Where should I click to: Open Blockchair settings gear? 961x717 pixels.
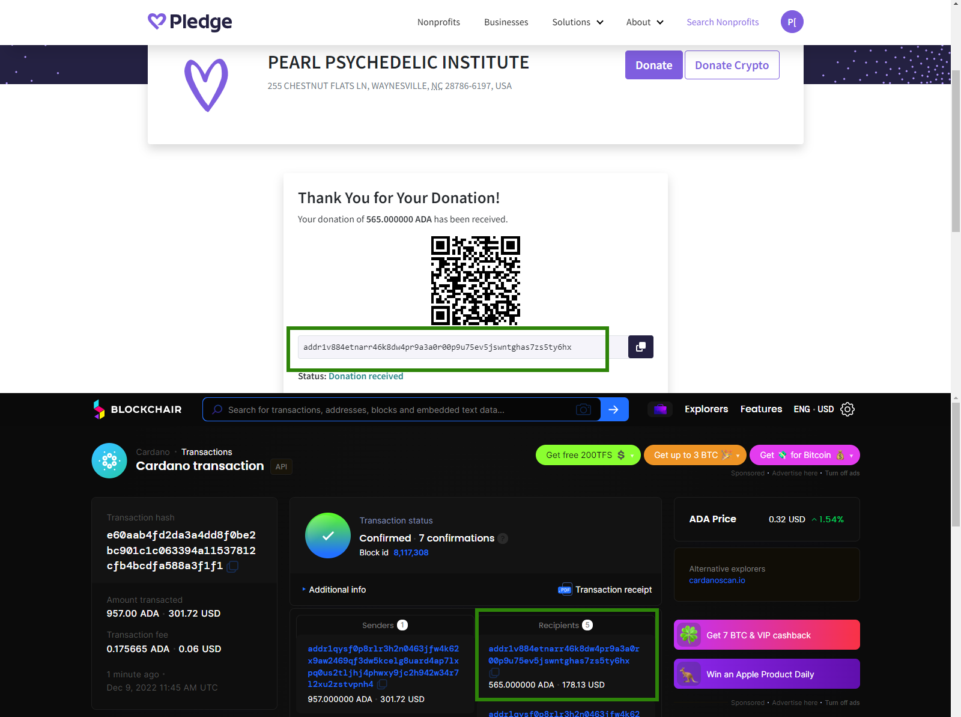(x=847, y=409)
